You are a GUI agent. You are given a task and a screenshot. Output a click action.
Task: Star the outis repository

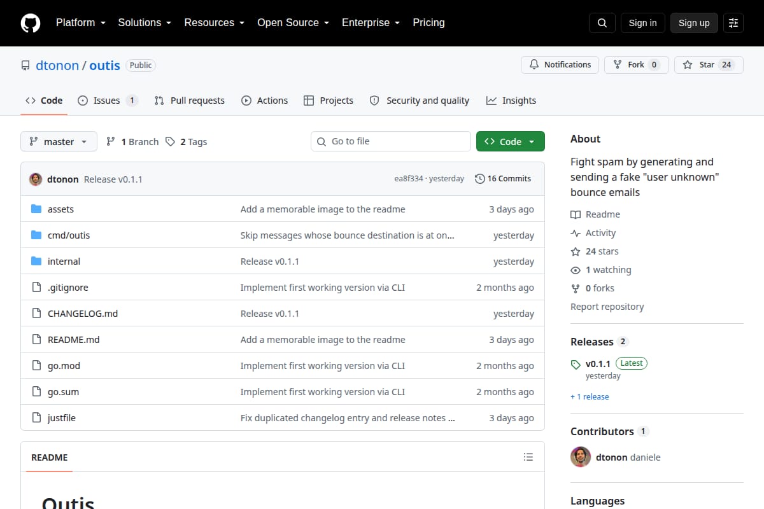click(x=709, y=65)
